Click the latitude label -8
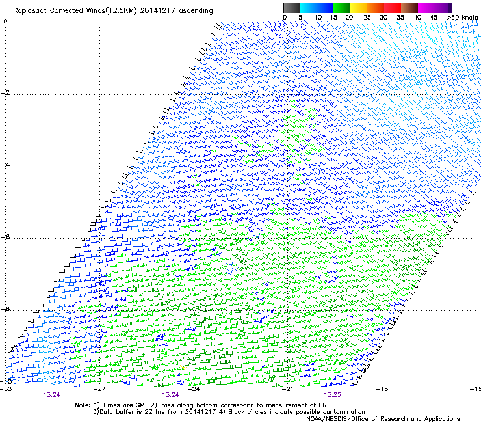Image resolution: width=481 pixels, height=423 pixels. click(x=5, y=308)
